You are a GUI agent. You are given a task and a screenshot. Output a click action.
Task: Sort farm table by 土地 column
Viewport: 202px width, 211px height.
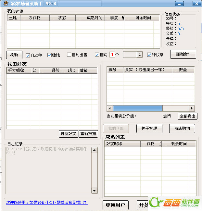click(x=14, y=18)
